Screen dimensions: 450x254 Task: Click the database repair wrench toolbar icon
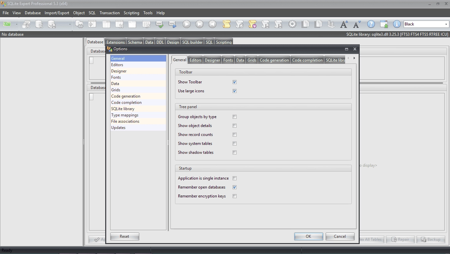click(x=39, y=24)
